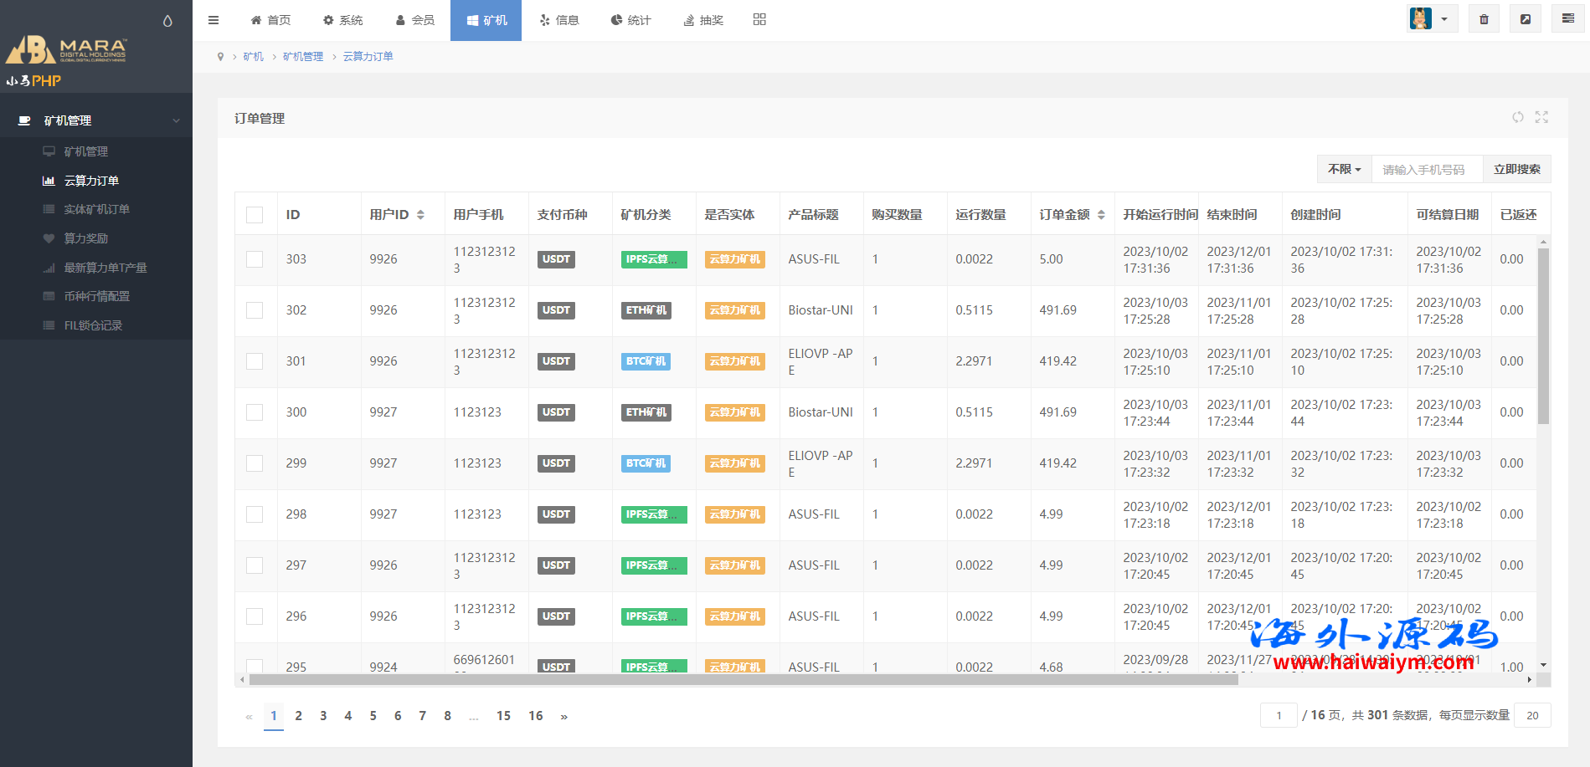Expand the 订单管理 panel to fullscreen

tap(1541, 118)
